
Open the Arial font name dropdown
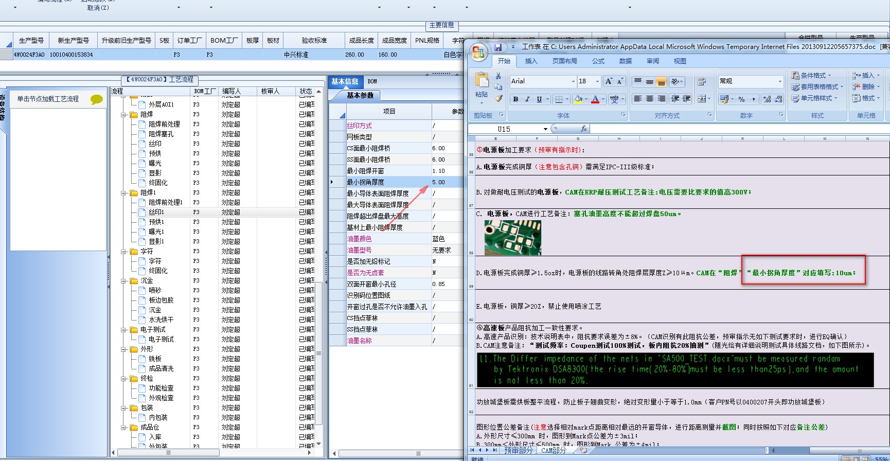[573, 81]
